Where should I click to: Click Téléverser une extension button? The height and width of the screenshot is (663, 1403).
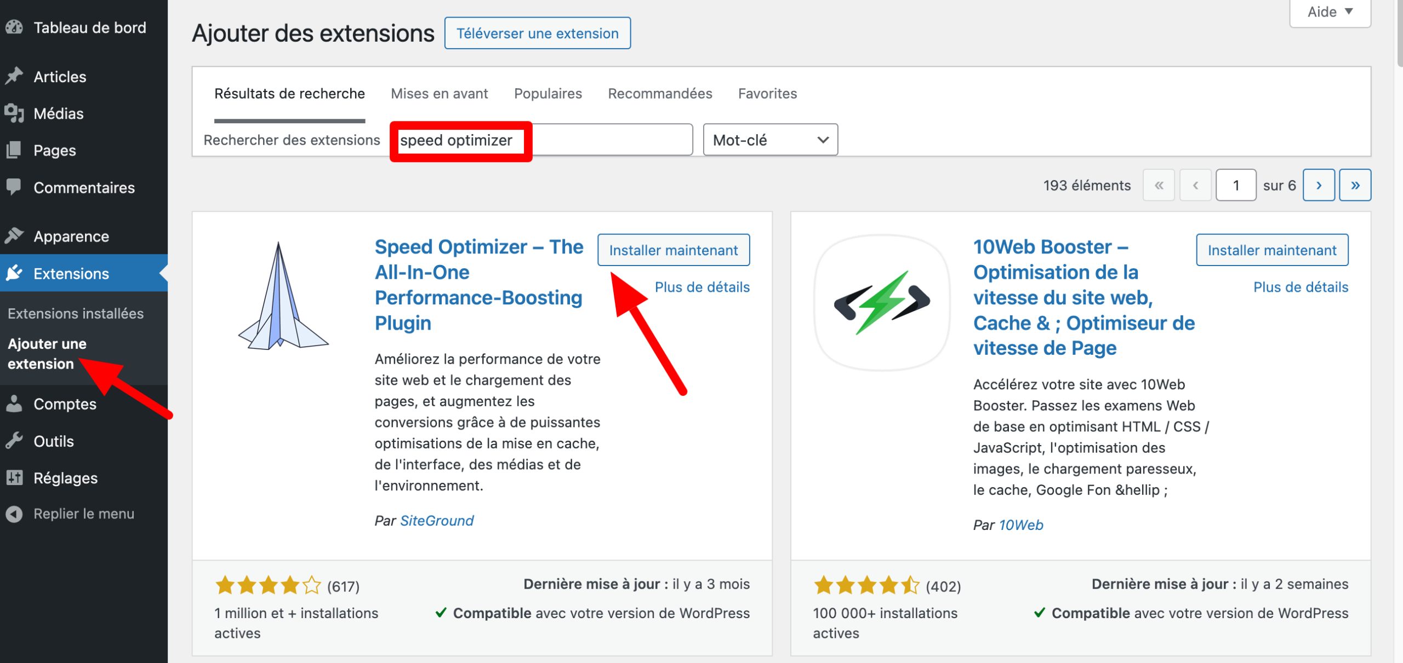537,33
